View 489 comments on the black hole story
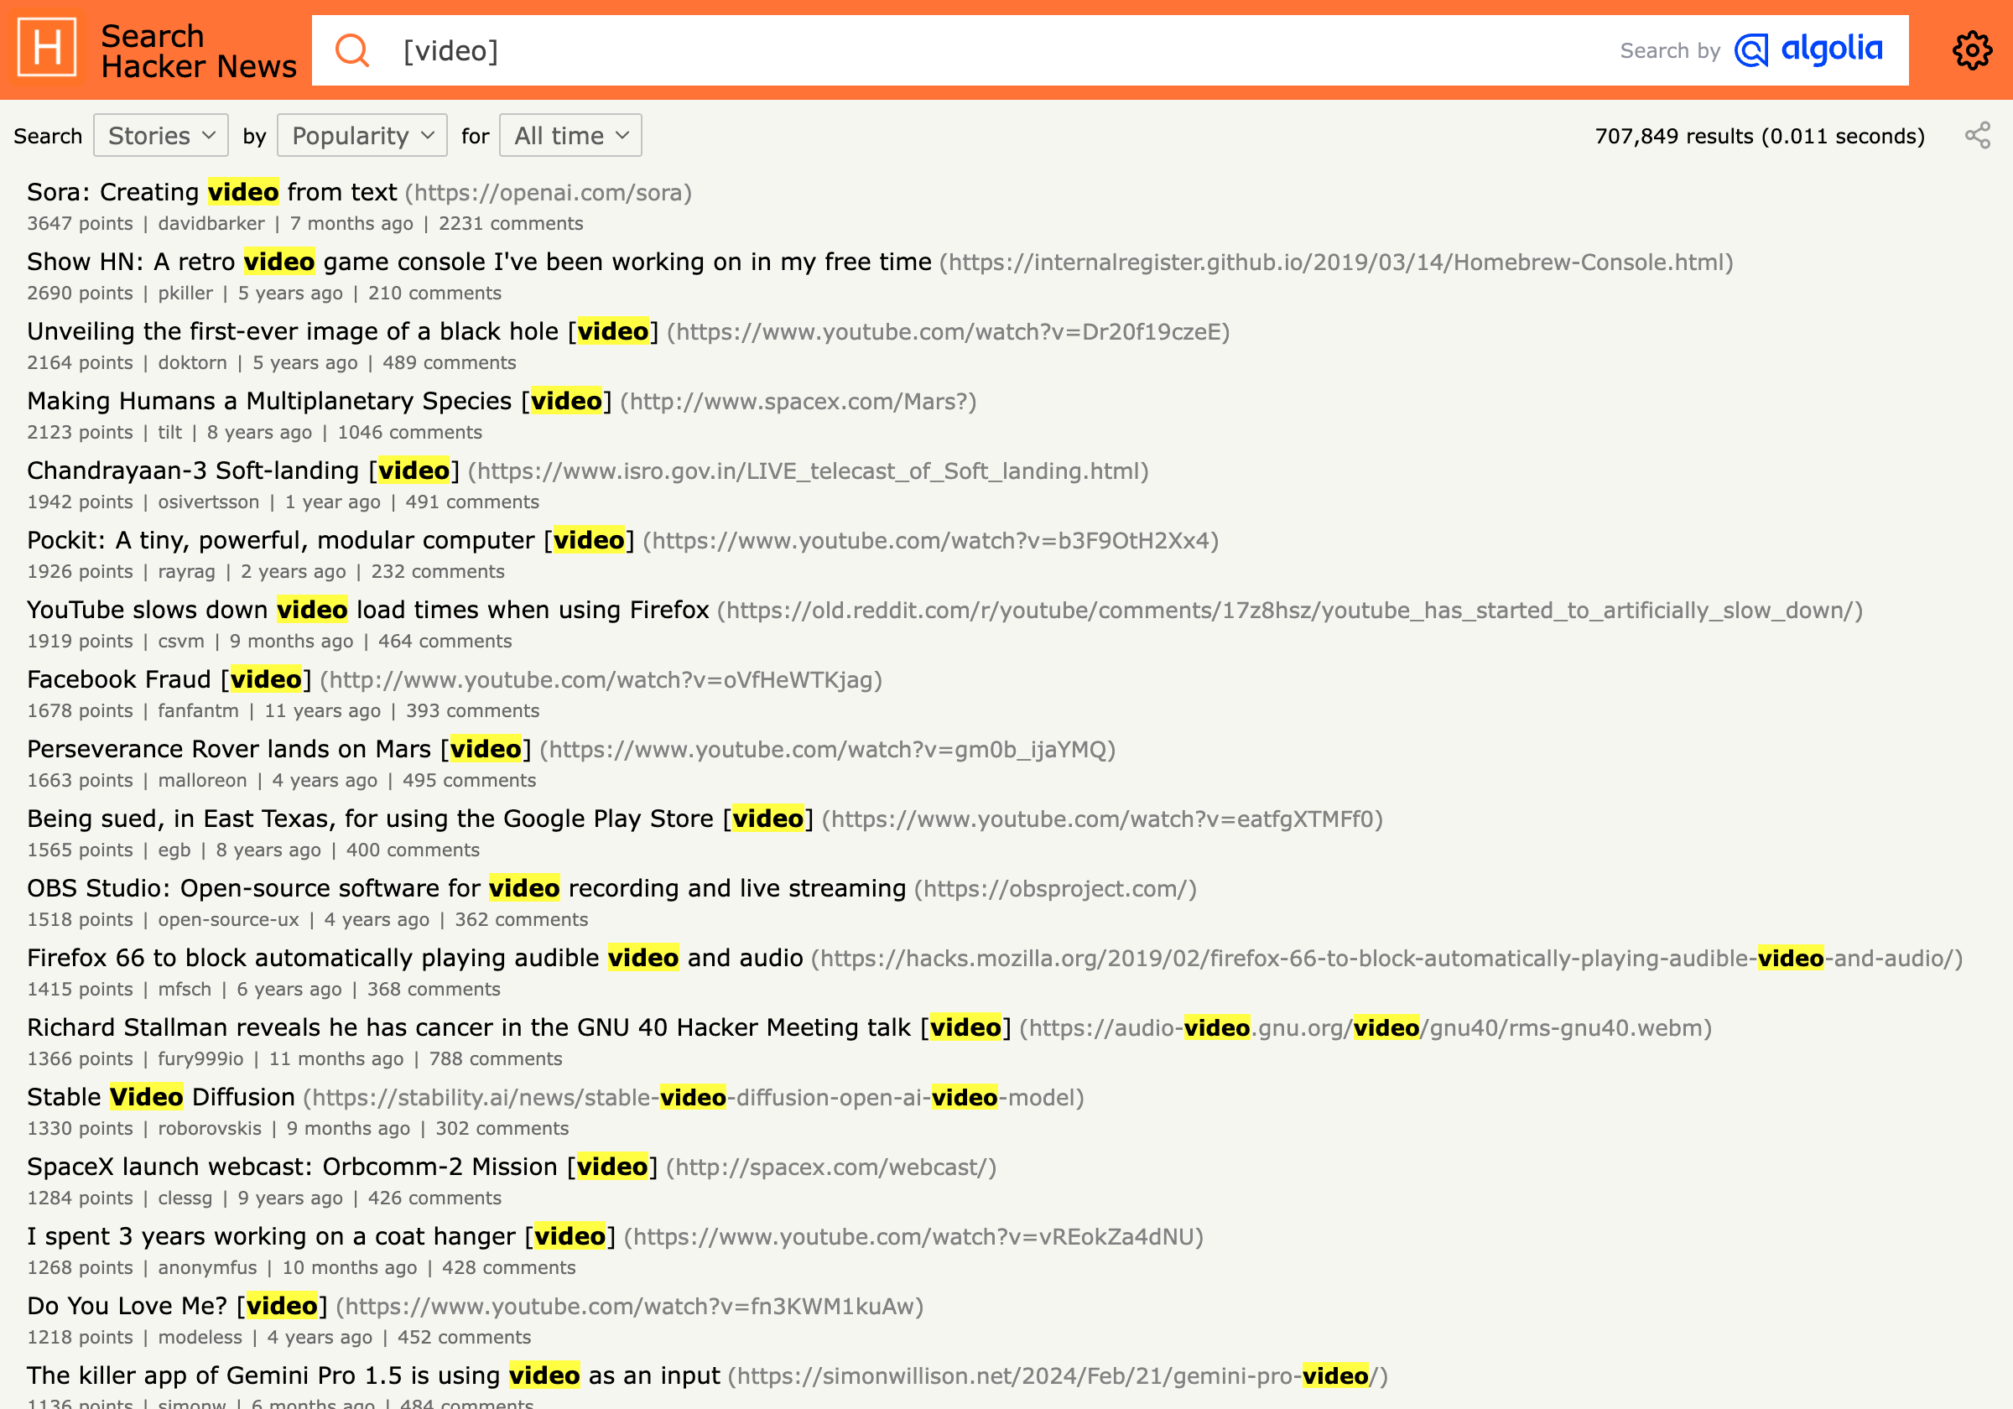The height and width of the screenshot is (1409, 2013). [449, 363]
